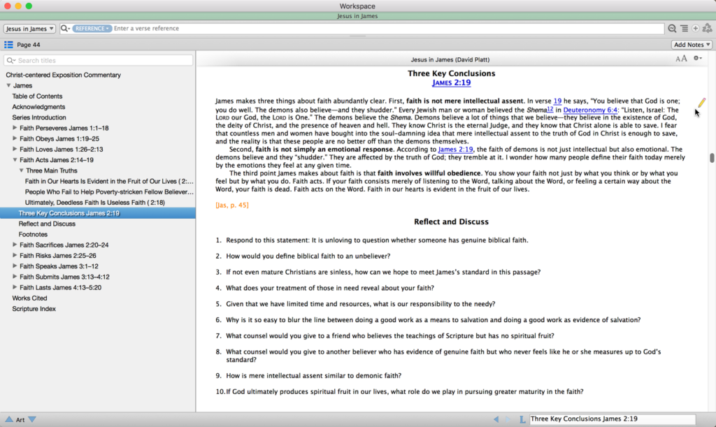Expand Faith Perseveres James 1:1–18
Viewport: 716px width, 427px height.
(15, 128)
